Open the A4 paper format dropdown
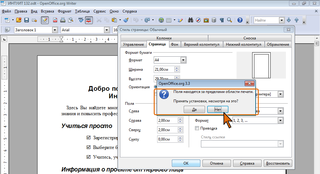The height and width of the screenshot is (174, 320). coord(183,60)
